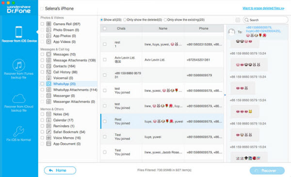Select Only show the existing(23) radio button
Screen dimensions: 291x177
[x=165, y=20]
